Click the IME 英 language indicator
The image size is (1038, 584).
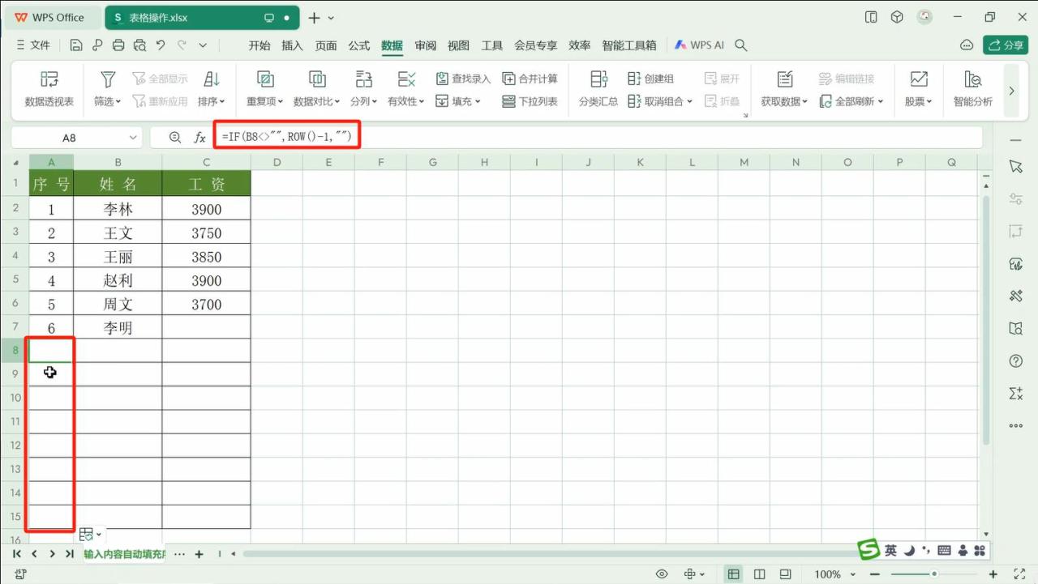point(890,550)
